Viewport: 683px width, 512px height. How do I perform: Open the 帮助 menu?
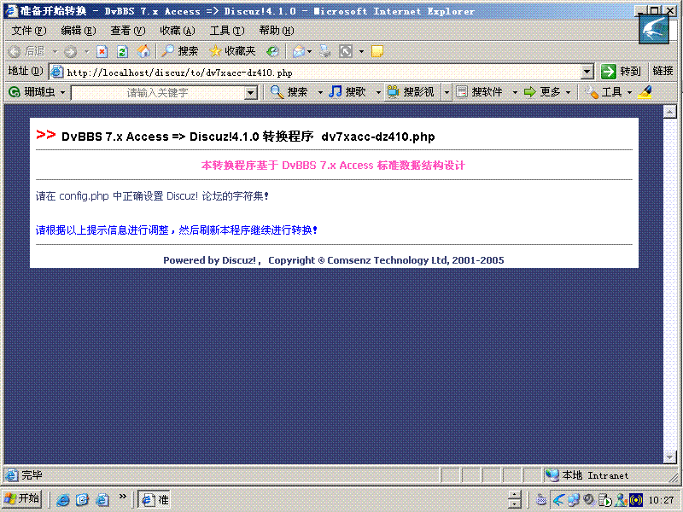tap(275, 30)
